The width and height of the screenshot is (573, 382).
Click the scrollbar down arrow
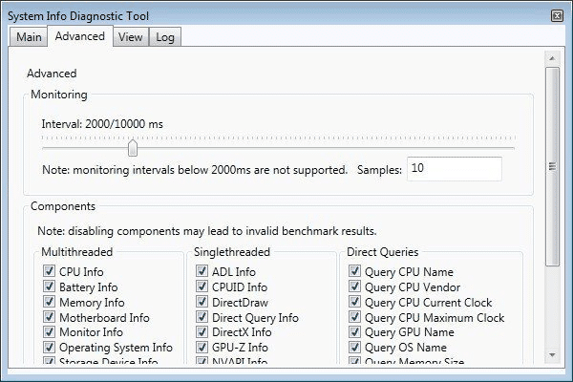(x=552, y=355)
